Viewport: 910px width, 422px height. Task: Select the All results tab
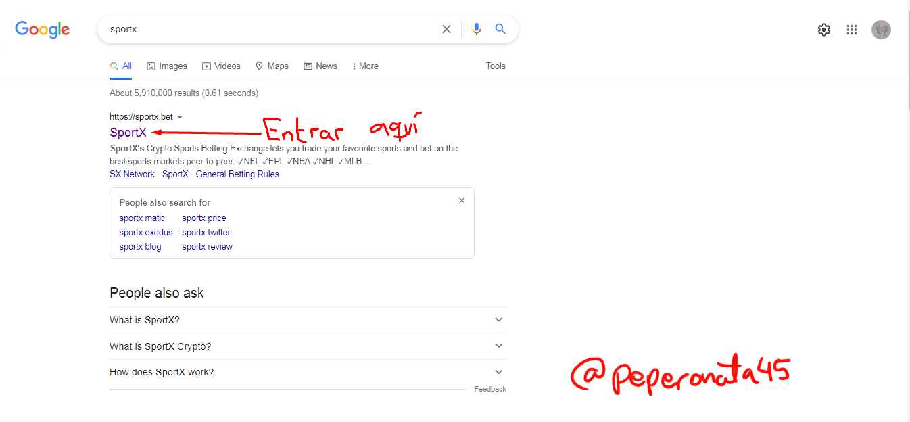coord(121,66)
